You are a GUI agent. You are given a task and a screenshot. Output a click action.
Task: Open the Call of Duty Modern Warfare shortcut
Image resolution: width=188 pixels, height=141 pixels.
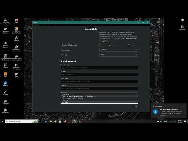[6, 21]
